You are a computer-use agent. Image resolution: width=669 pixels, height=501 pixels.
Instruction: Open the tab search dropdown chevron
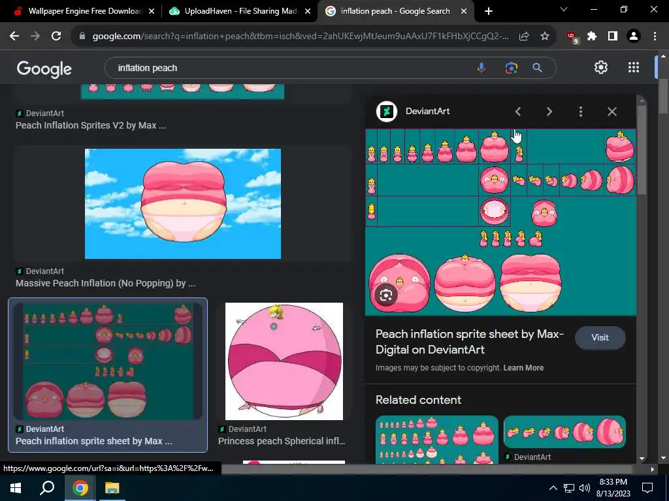pos(564,9)
